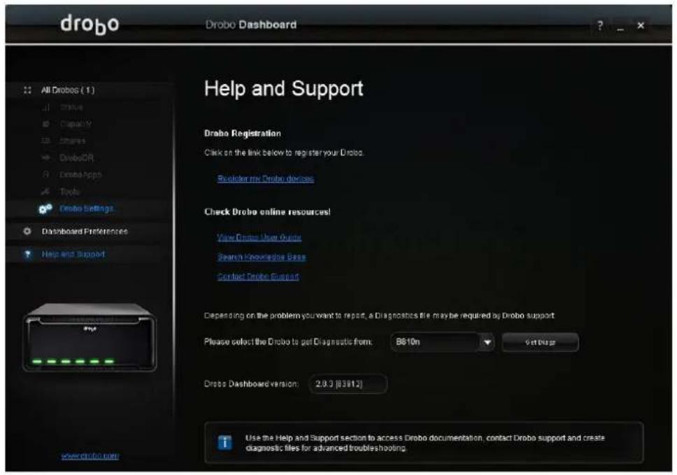Open DroboApps in the sidebar
Image resolution: width=677 pixels, height=475 pixels.
coord(80,174)
